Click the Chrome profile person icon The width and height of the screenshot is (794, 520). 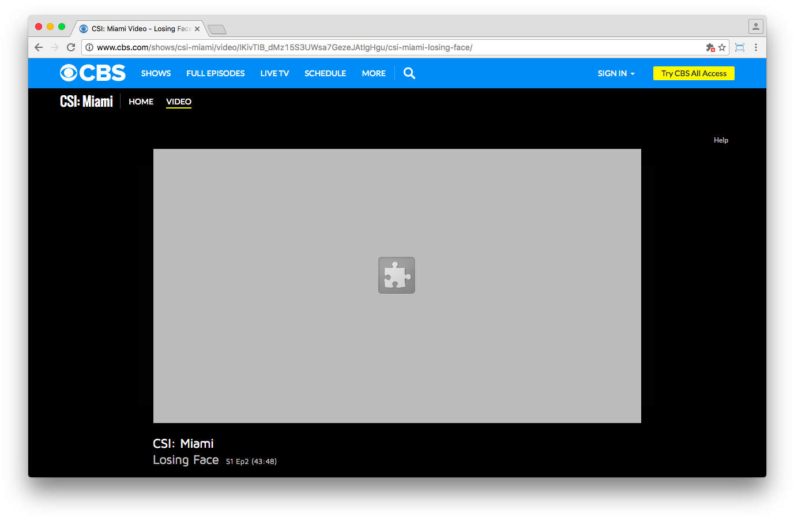pyautogui.click(x=756, y=27)
